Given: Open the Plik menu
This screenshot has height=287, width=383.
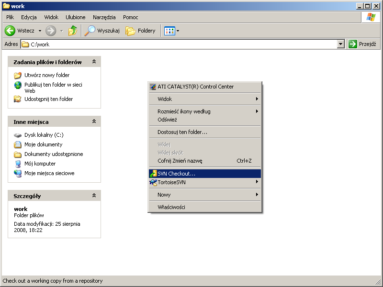Looking at the screenshot, I should coord(10,17).
